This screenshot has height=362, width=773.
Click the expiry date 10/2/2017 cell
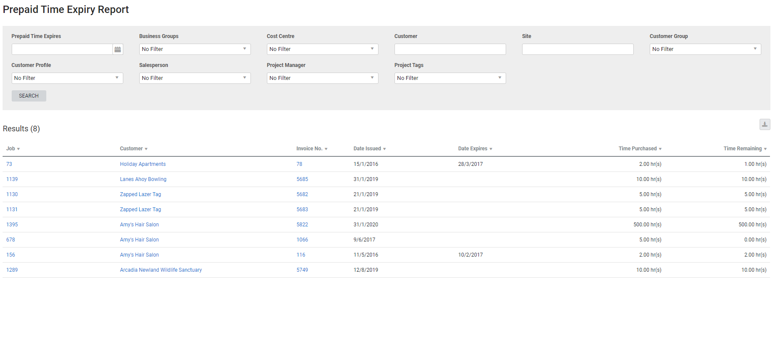click(x=471, y=255)
